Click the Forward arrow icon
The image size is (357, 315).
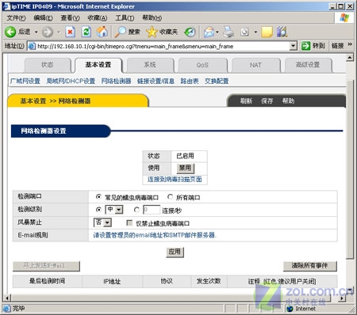[x=48, y=32]
